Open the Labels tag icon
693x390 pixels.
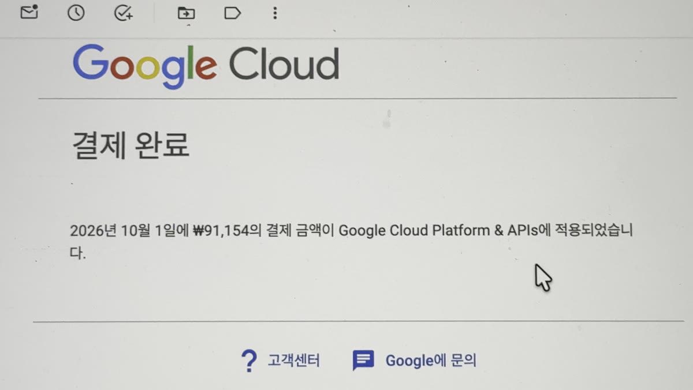point(232,13)
